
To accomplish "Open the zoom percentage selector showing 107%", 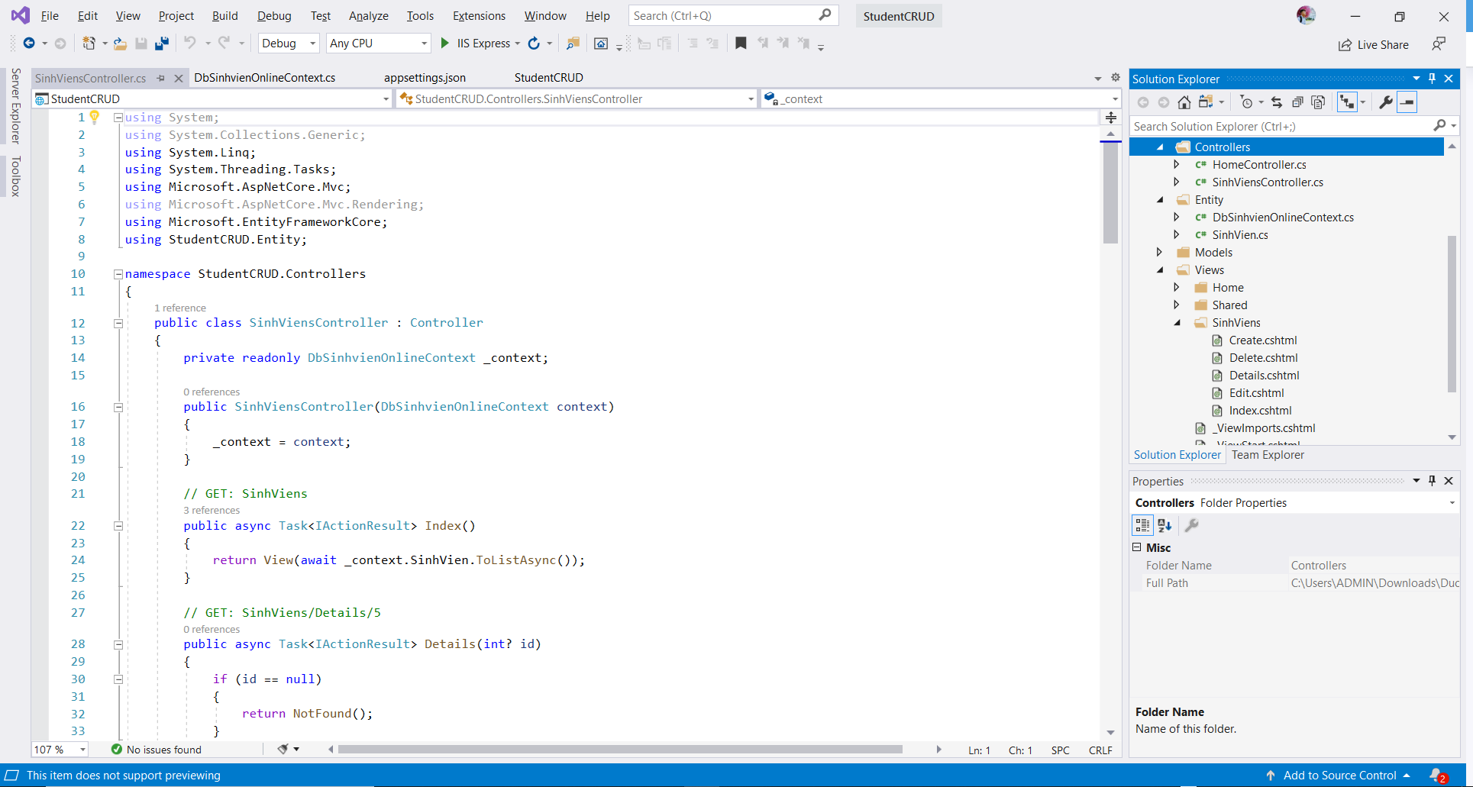I will coord(59,750).
